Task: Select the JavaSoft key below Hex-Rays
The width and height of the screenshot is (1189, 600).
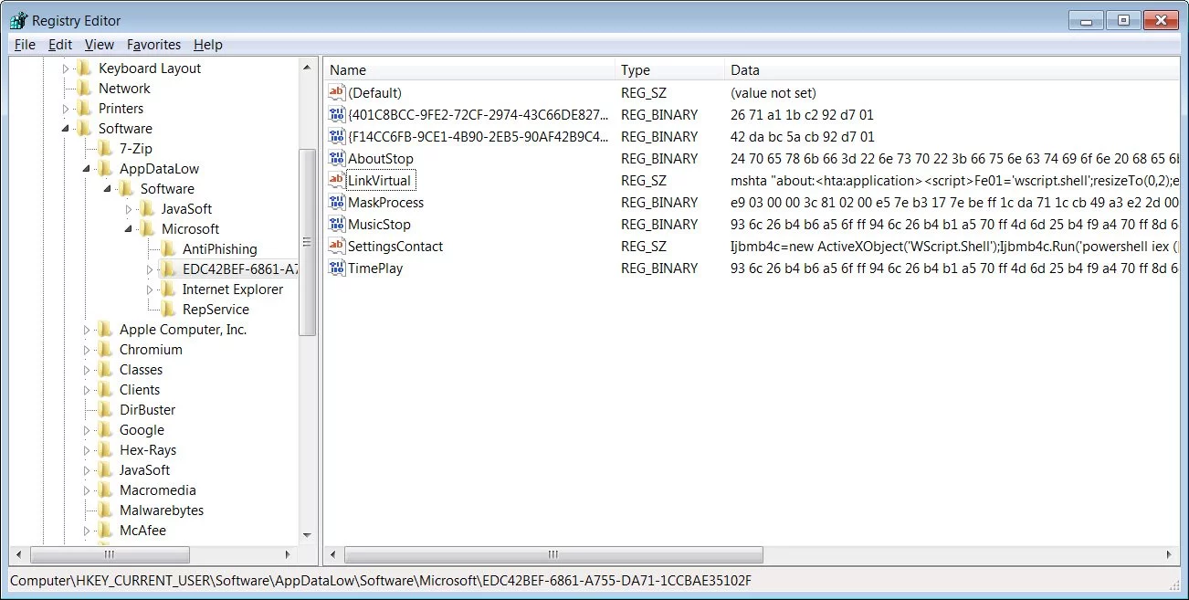Action: pos(144,470)
